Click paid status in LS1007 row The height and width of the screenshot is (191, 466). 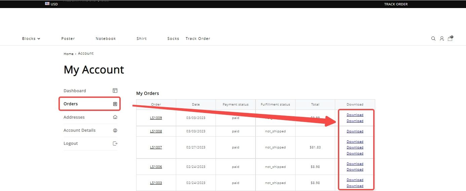(x=236, y=147)
